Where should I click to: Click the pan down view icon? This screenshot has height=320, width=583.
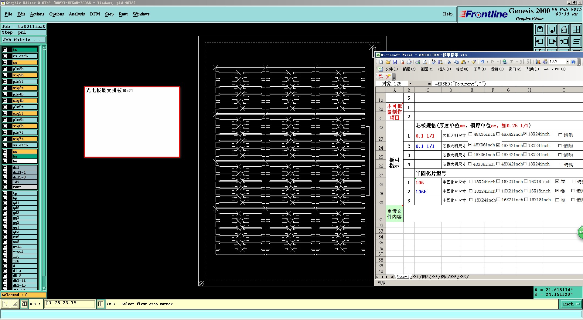552,30
